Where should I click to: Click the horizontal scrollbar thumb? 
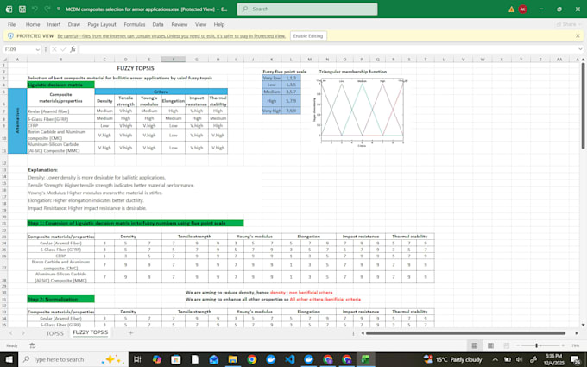[x=465, y=333]
